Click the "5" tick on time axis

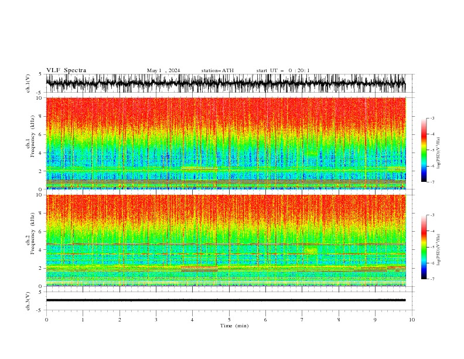tap(229, 320)
